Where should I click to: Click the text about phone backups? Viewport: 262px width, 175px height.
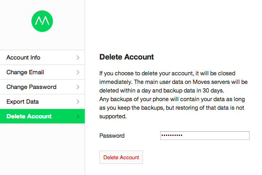(x=172, y=108)
